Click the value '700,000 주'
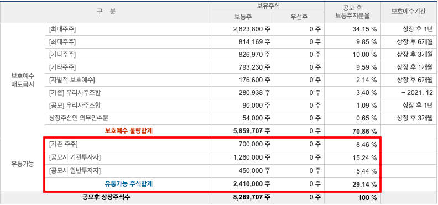This screenshot has height=205, width=438. pos(254,144)
